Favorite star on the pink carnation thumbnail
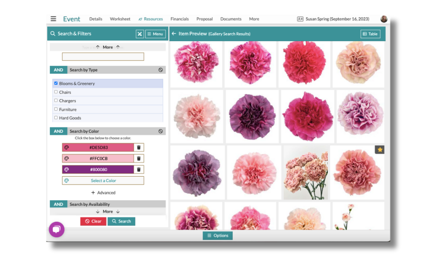448x269 pixels. (379, 149)
